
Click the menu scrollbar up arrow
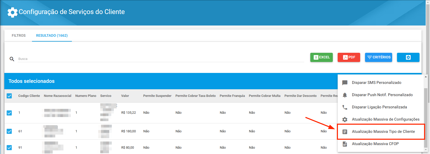[x=426, y=77]
